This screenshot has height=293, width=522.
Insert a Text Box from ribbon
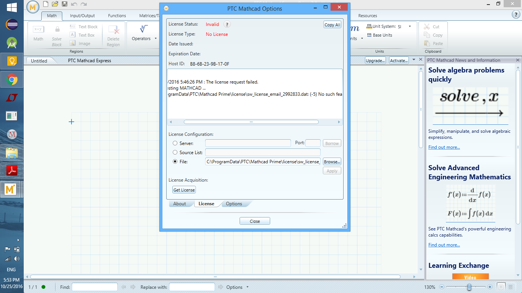[82, 35]
